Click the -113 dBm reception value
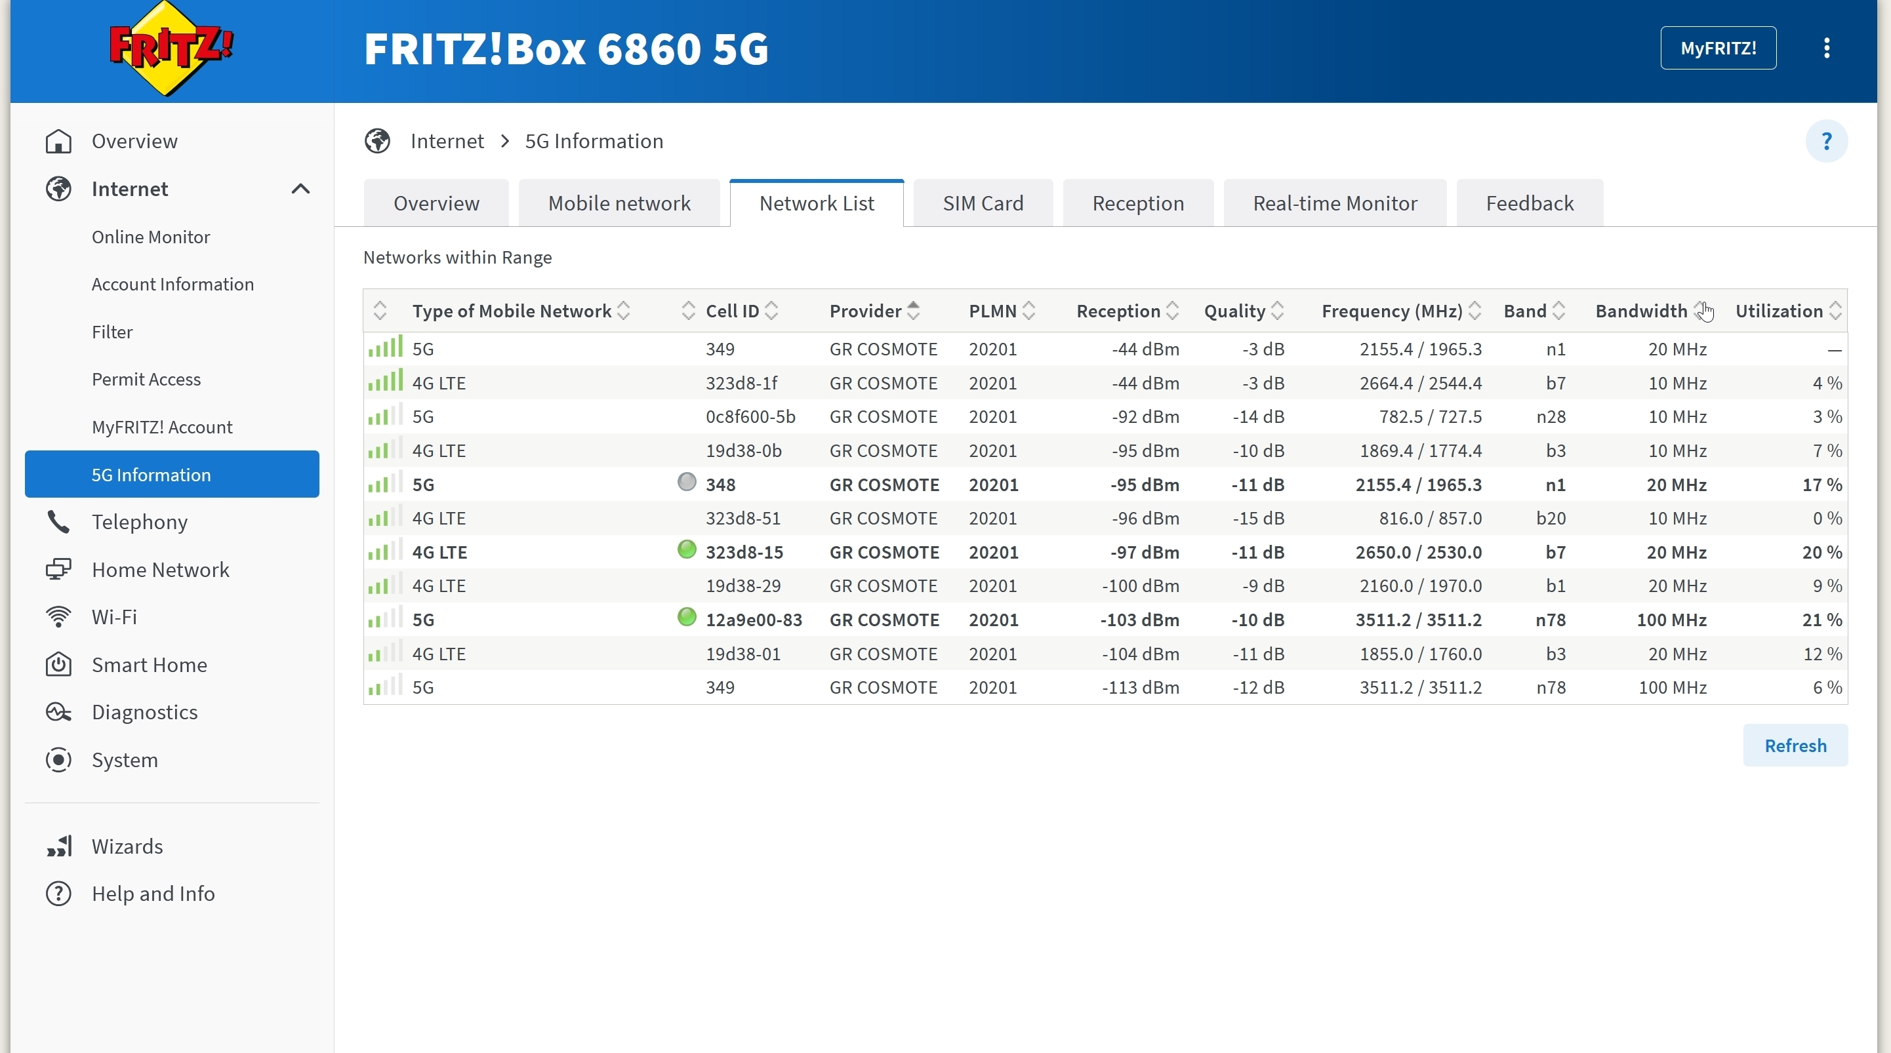The width and height of the screenshot is (1891, 1053). pos(1140,688)
